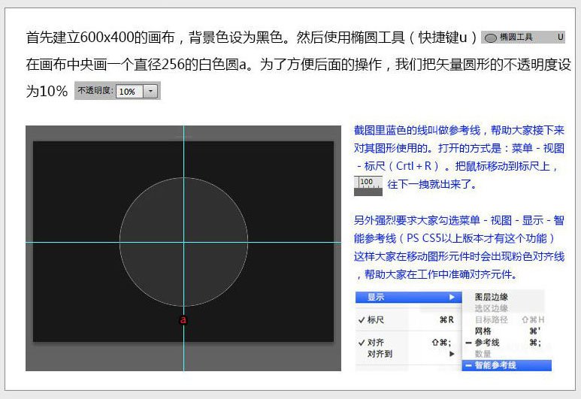Click the 数量 menu item

pos(483,354)
